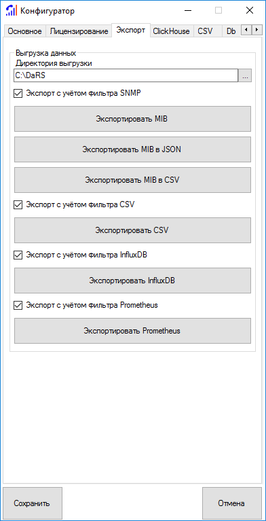Switch to the Основное tab

click(x=24, y=31)
